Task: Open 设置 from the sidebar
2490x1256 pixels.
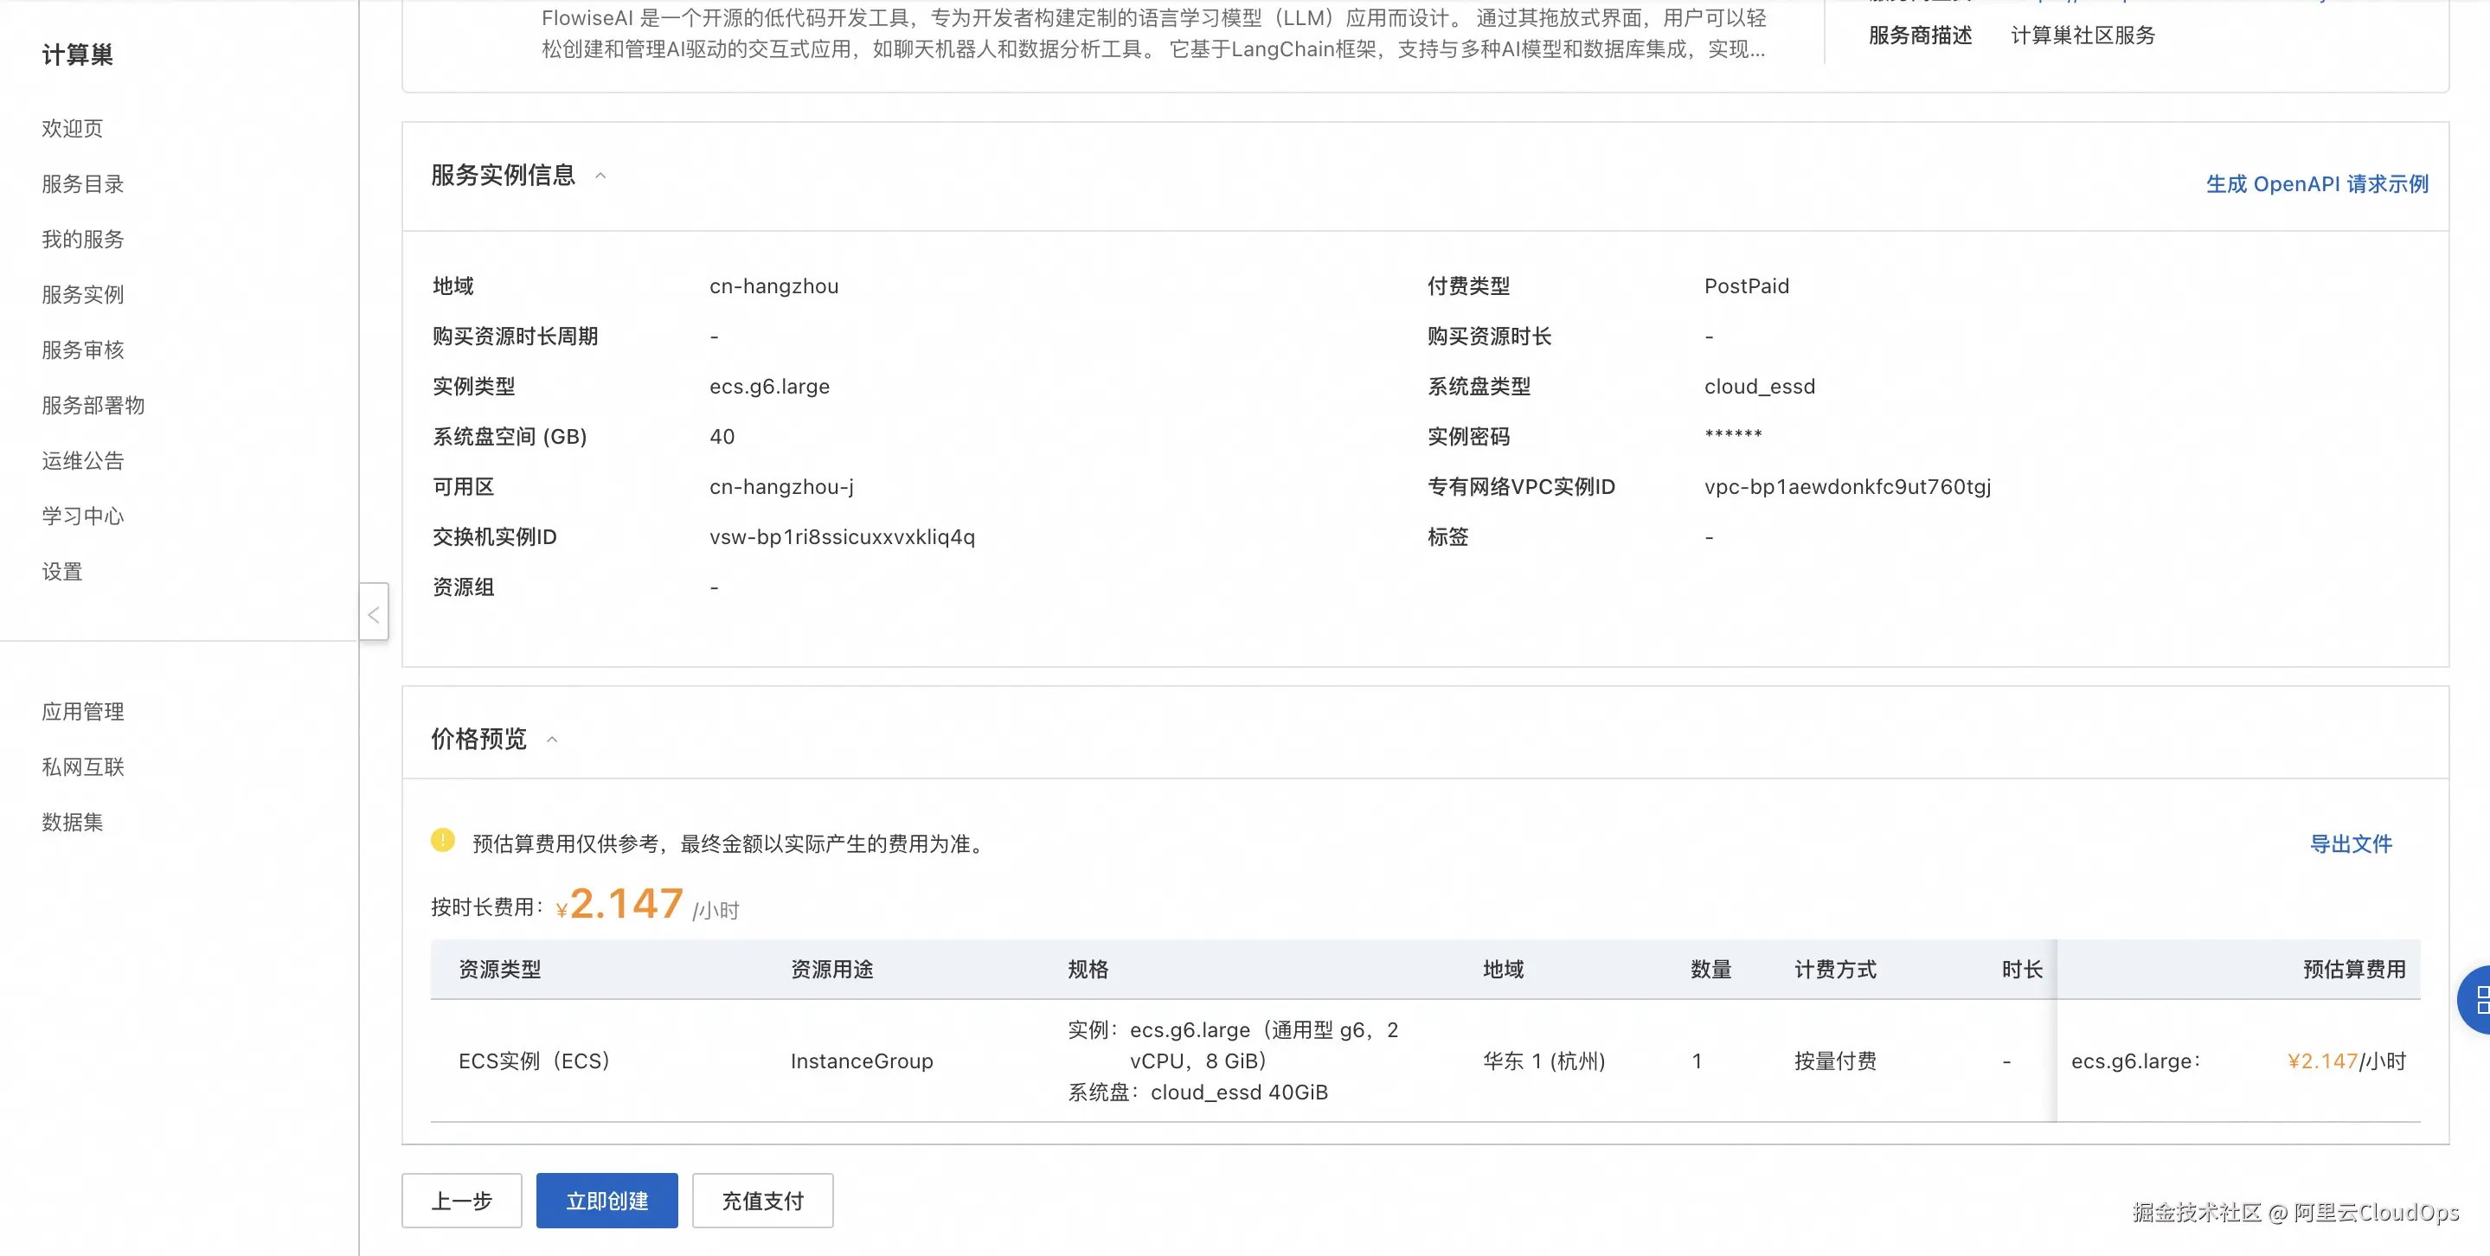Action: [62, 571]
